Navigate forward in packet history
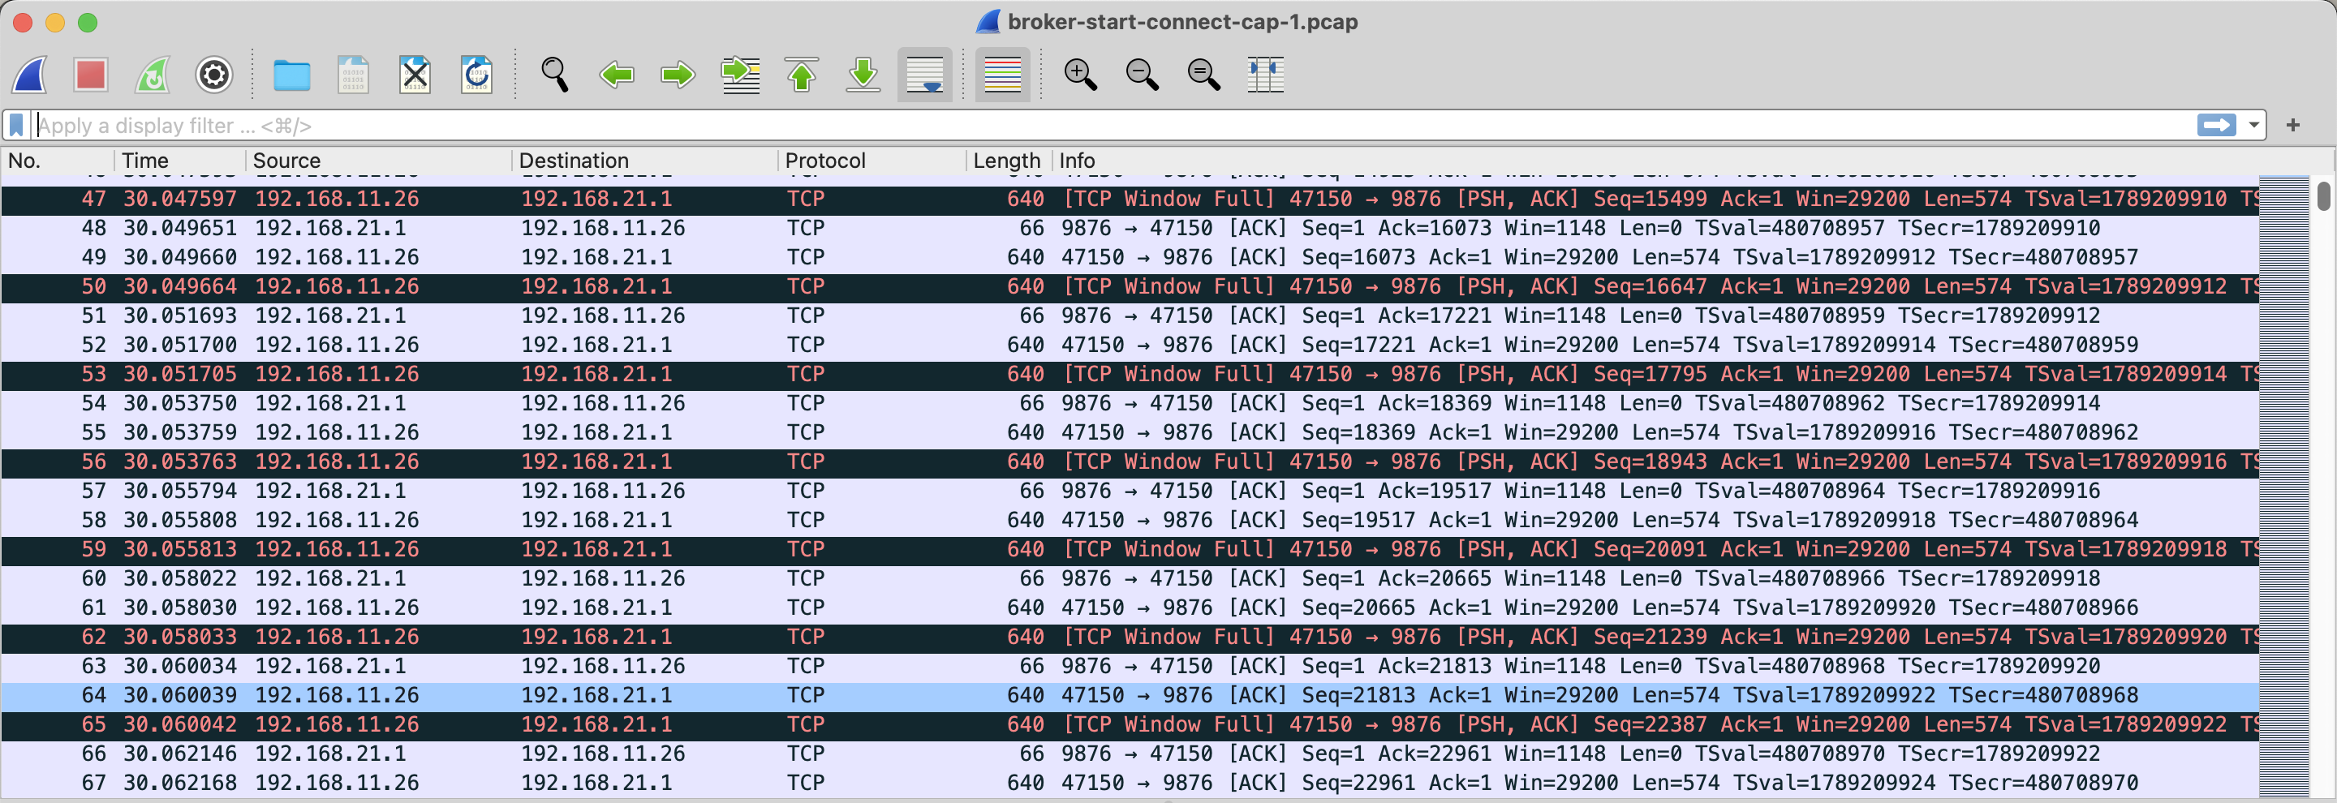 coord(677,75)
